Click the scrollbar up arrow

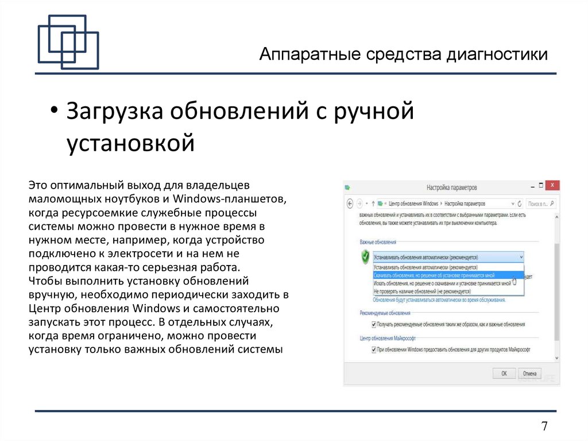point(556,217)
